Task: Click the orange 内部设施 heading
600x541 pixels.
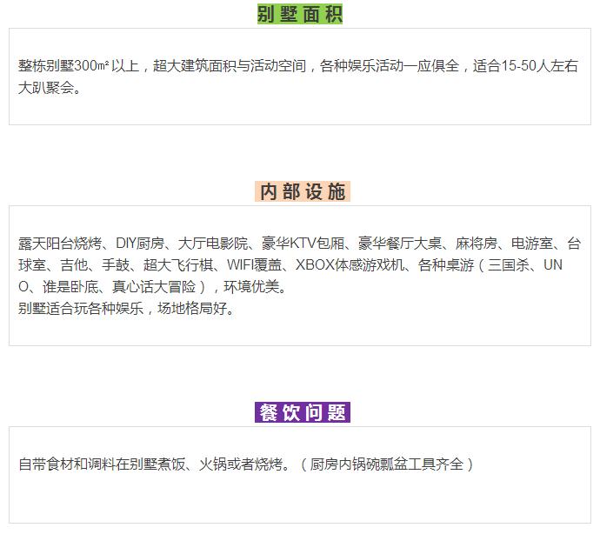Action: coord(302,192)
